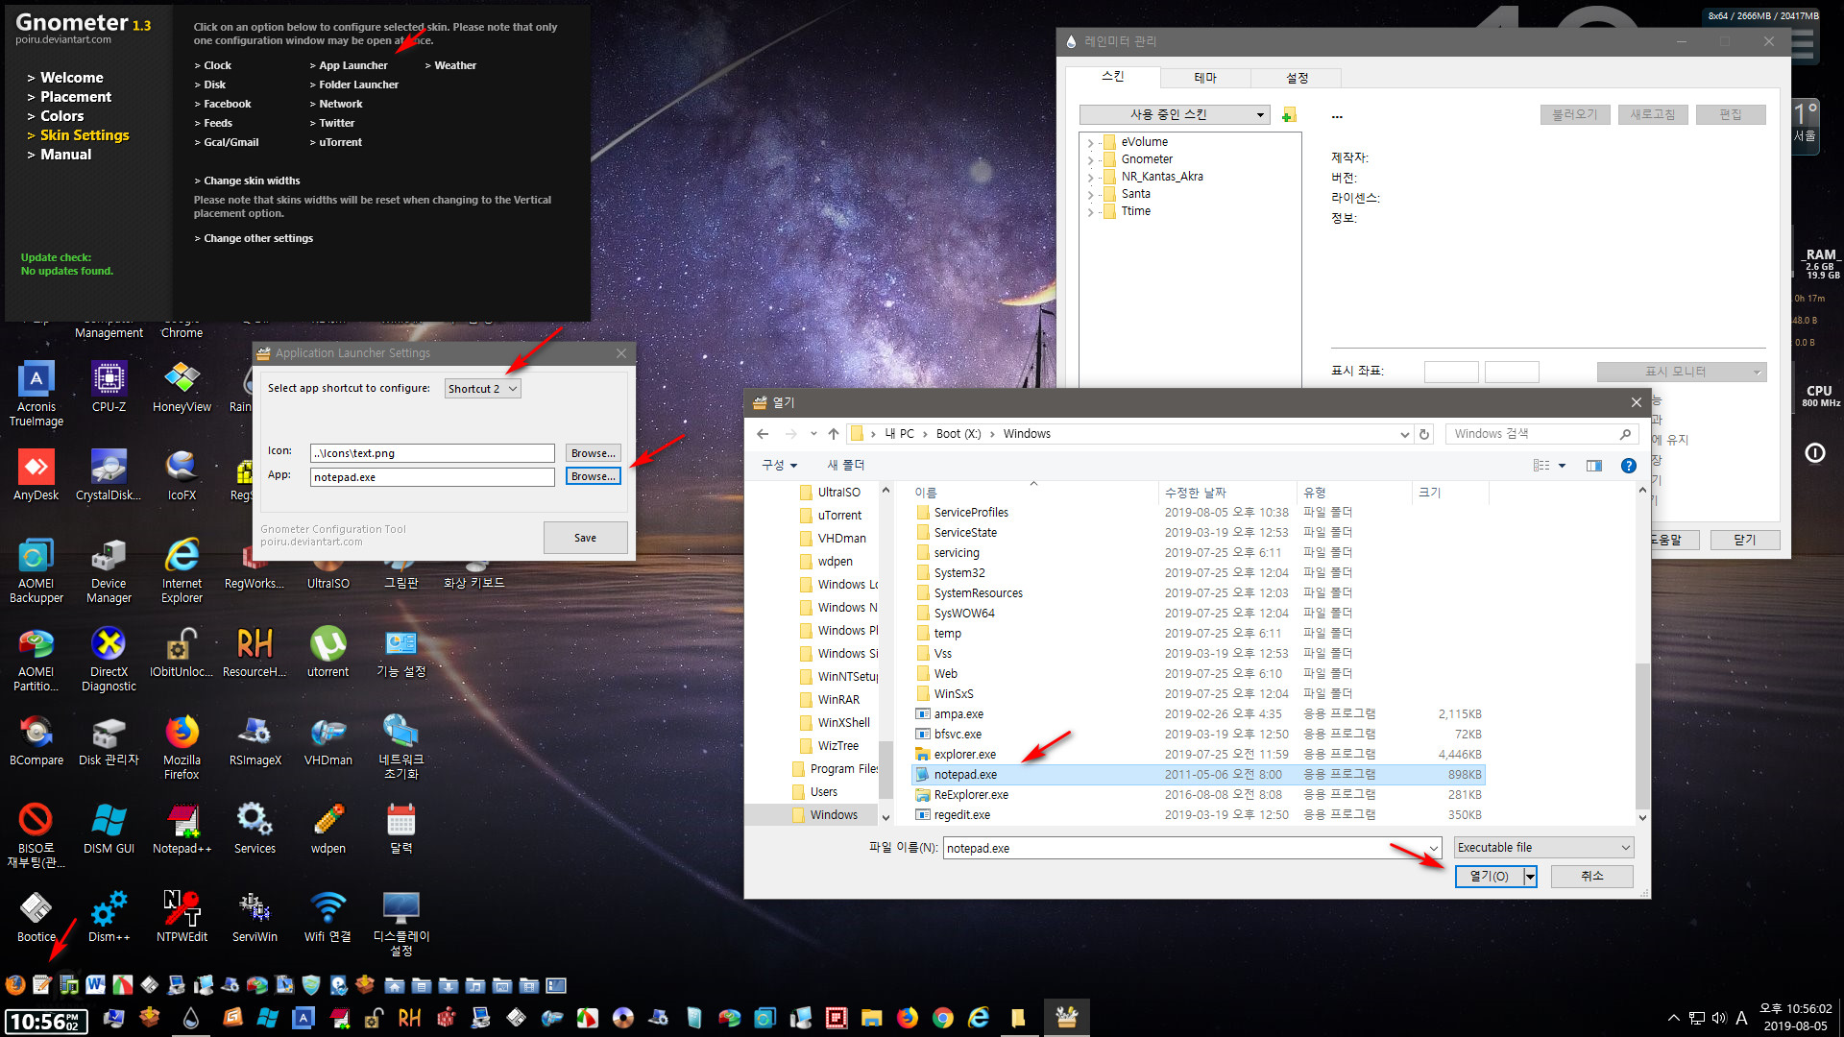
Task: Click the Device Manager desktop icon
Action: [x=109, y=570]
